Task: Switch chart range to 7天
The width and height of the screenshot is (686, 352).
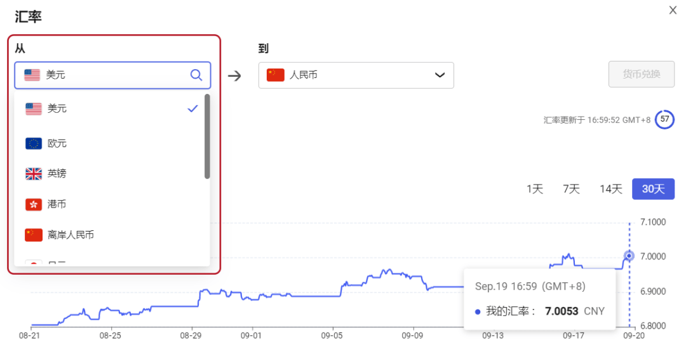Action: pyautogui.click(x=571, y=189)
